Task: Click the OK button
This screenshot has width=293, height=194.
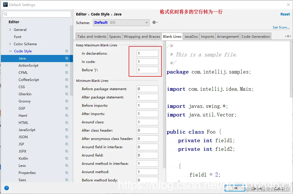Action: (235, 188)
